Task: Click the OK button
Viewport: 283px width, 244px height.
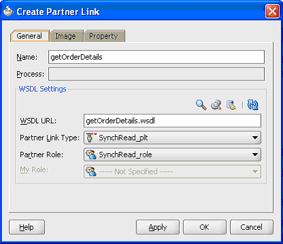Action: (204, 227)
